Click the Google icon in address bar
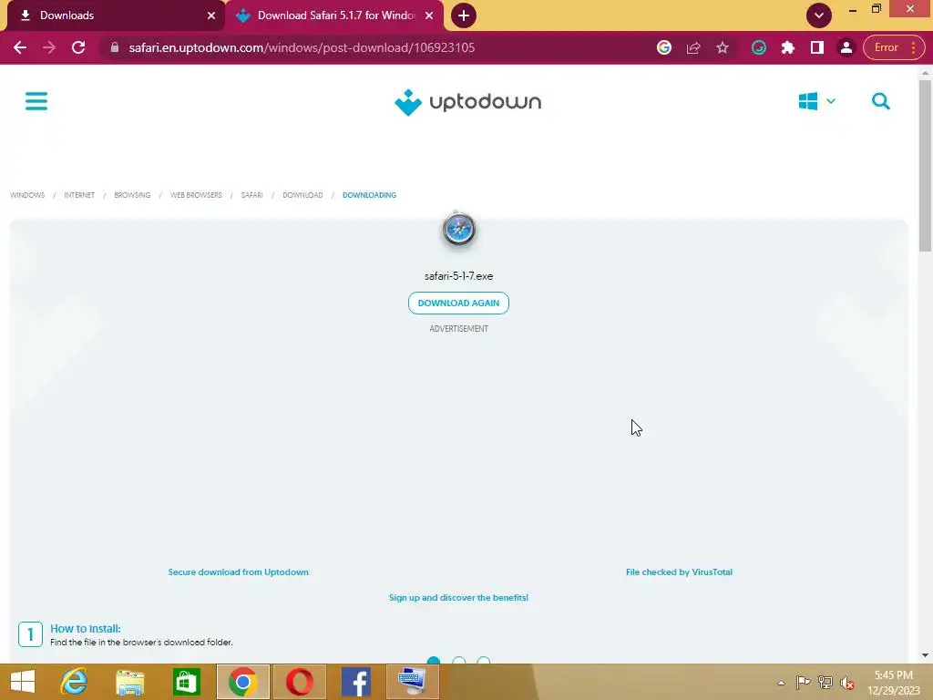The height and width of the screenshot is (700, 933). pyautogui.click(x=664, y=47)
